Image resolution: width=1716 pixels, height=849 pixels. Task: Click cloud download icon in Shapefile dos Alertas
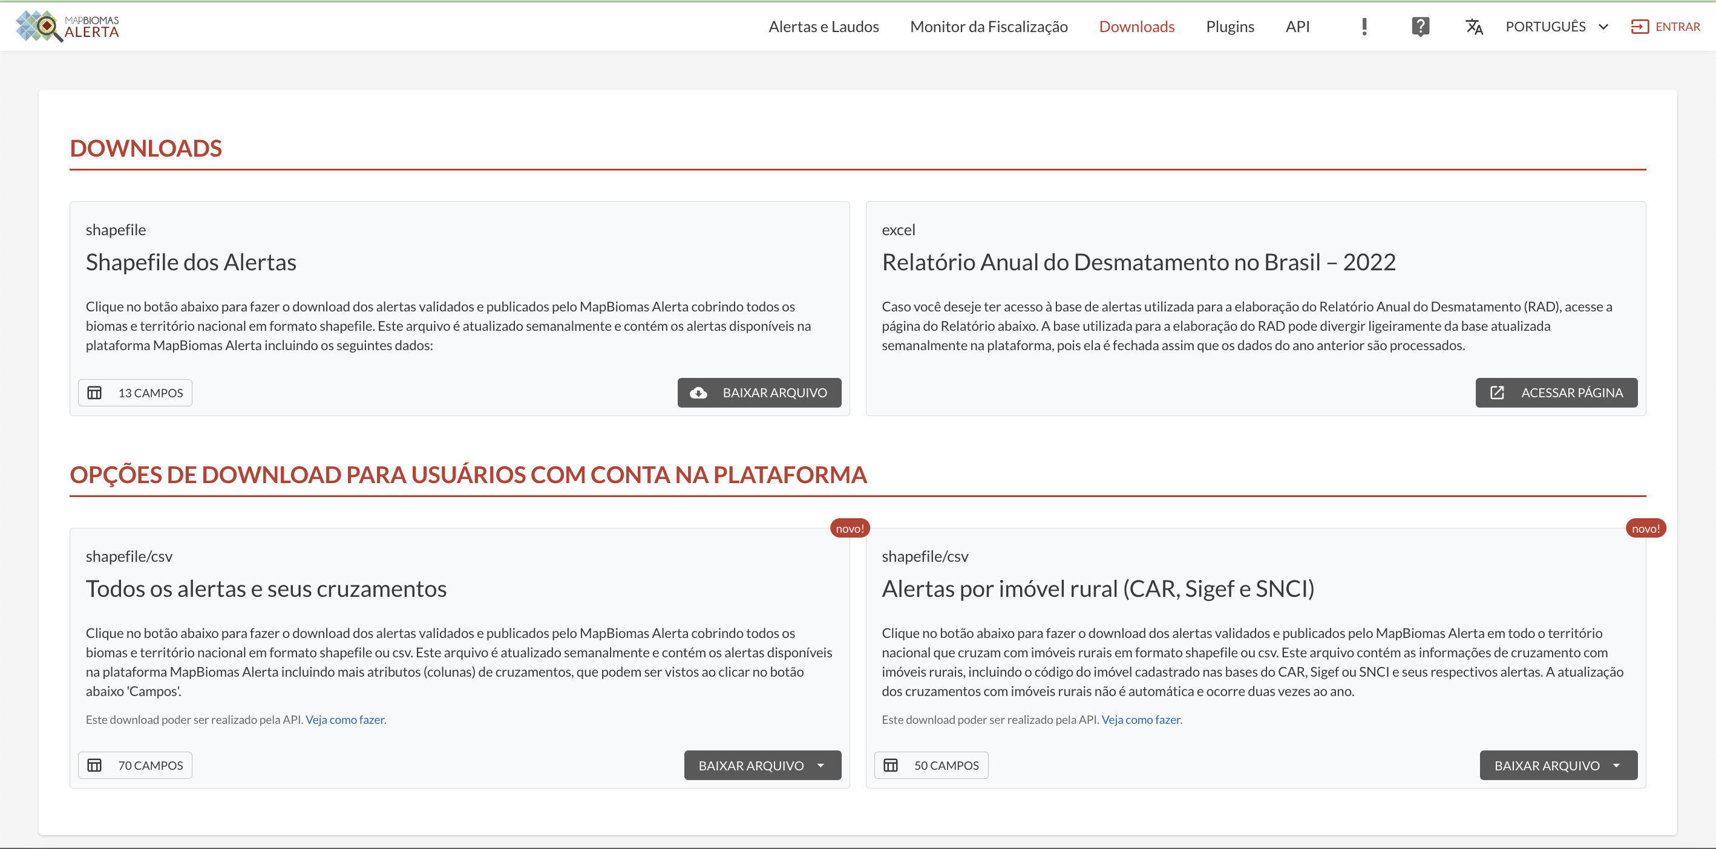click(698, 393)
